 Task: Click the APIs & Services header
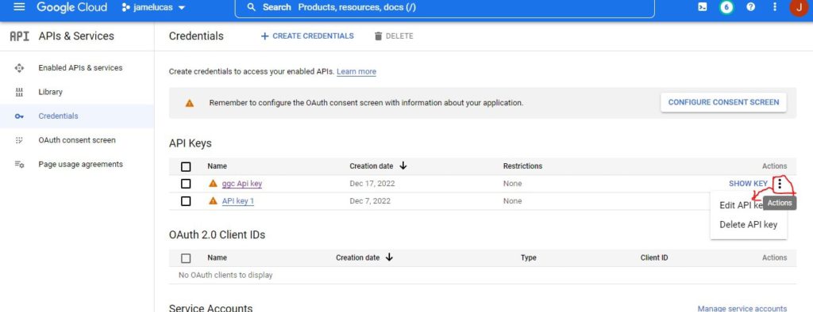pos(76,36)
